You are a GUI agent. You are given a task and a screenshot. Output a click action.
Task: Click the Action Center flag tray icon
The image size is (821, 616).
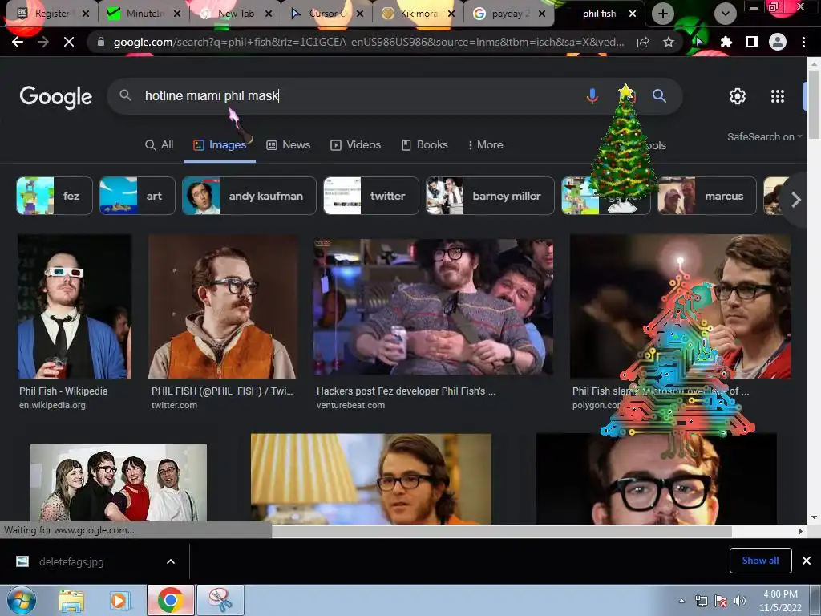pos(721,601)
